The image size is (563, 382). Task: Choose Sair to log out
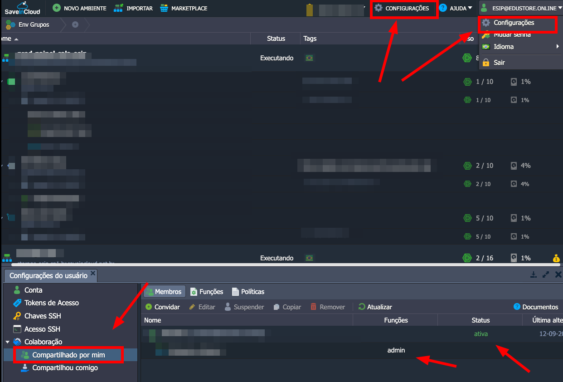(x=499, y=63)
